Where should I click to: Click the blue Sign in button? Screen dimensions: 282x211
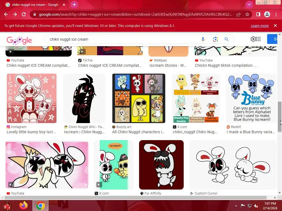tap(272, 39)
